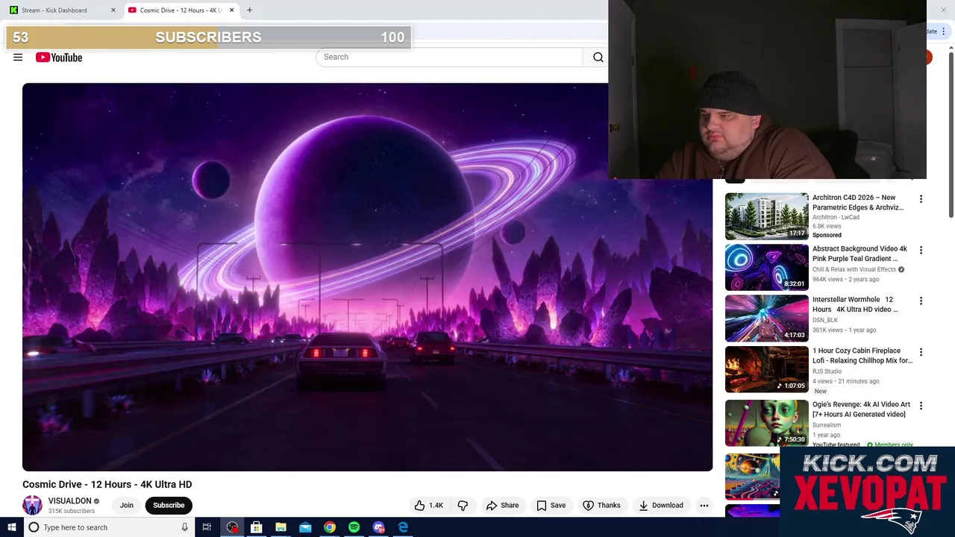Open options menu for the Architron C4D video

click(x=921, y=199)
